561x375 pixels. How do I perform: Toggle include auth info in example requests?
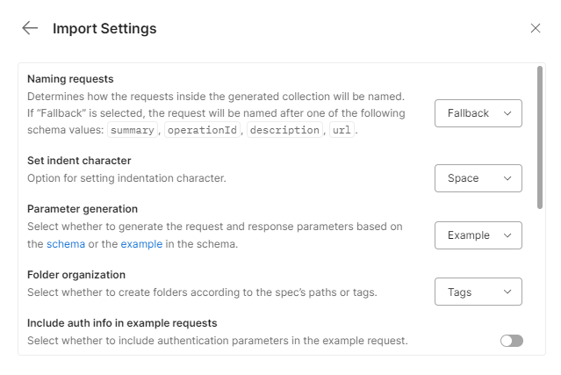(x=512, y=341)
